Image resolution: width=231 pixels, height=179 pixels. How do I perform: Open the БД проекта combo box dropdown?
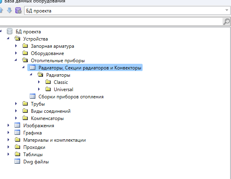[227, 10]
